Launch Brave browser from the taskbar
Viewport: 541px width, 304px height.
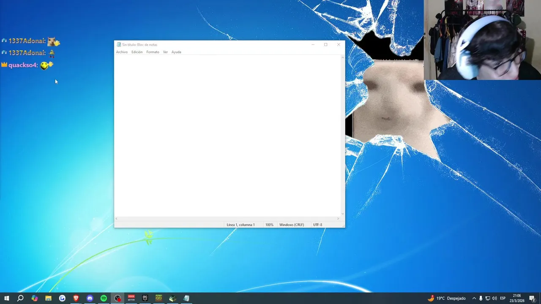pos(76,298)
